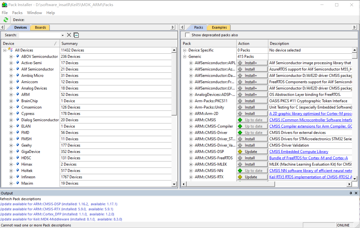Click the FMSH vendor diamond icon
This screenshot has width=360, height=228.
(x=17, y=138)
